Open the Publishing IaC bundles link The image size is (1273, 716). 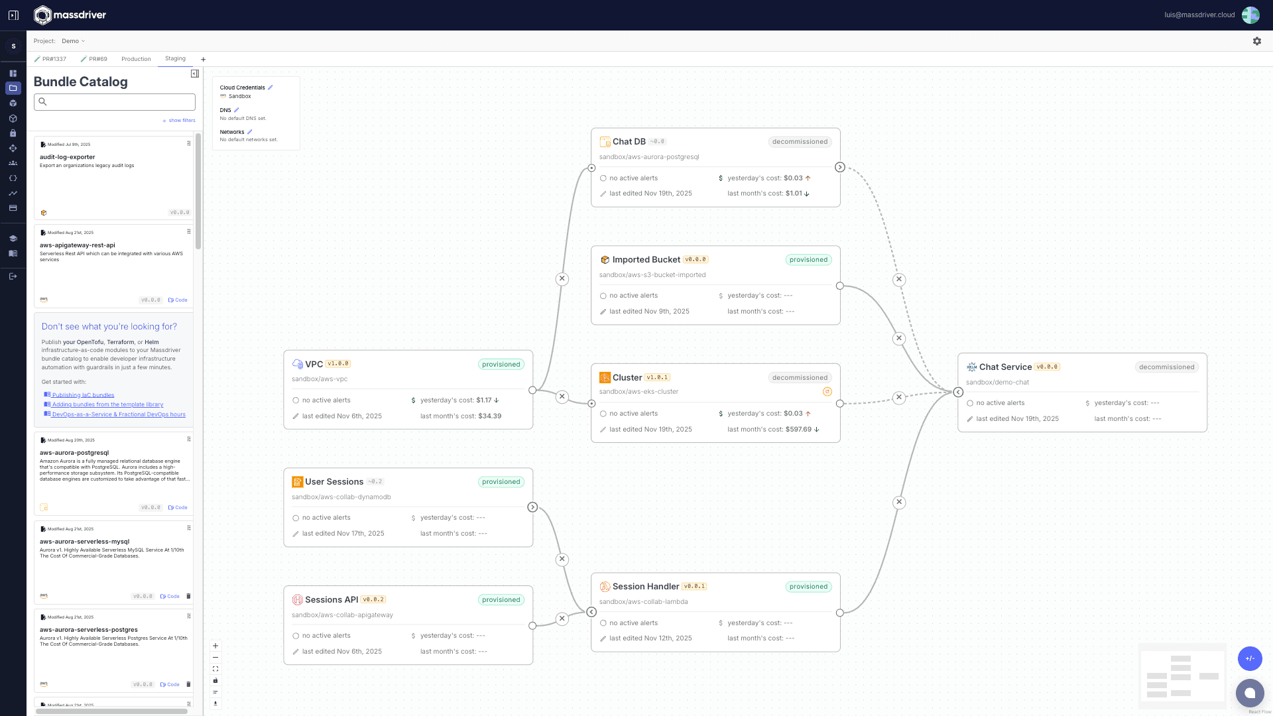82,394
